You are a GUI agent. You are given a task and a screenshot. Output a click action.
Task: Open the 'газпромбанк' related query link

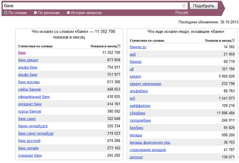click(x=140, y=121)
